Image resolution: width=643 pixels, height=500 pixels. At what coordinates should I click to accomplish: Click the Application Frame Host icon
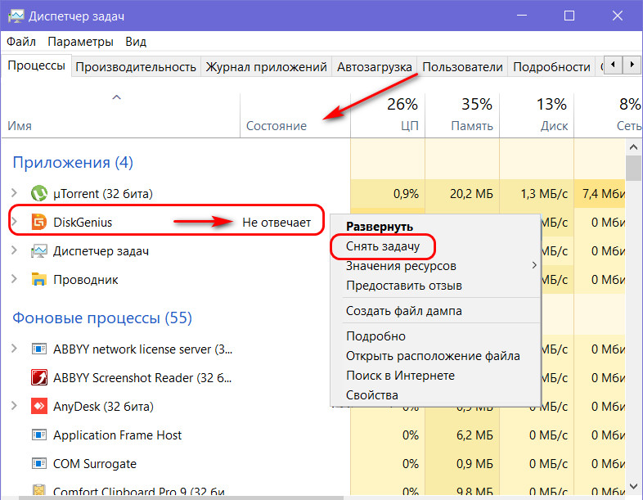point(38,435)
